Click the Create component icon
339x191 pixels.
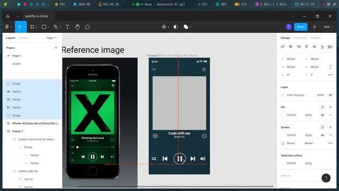pos(164,27)
